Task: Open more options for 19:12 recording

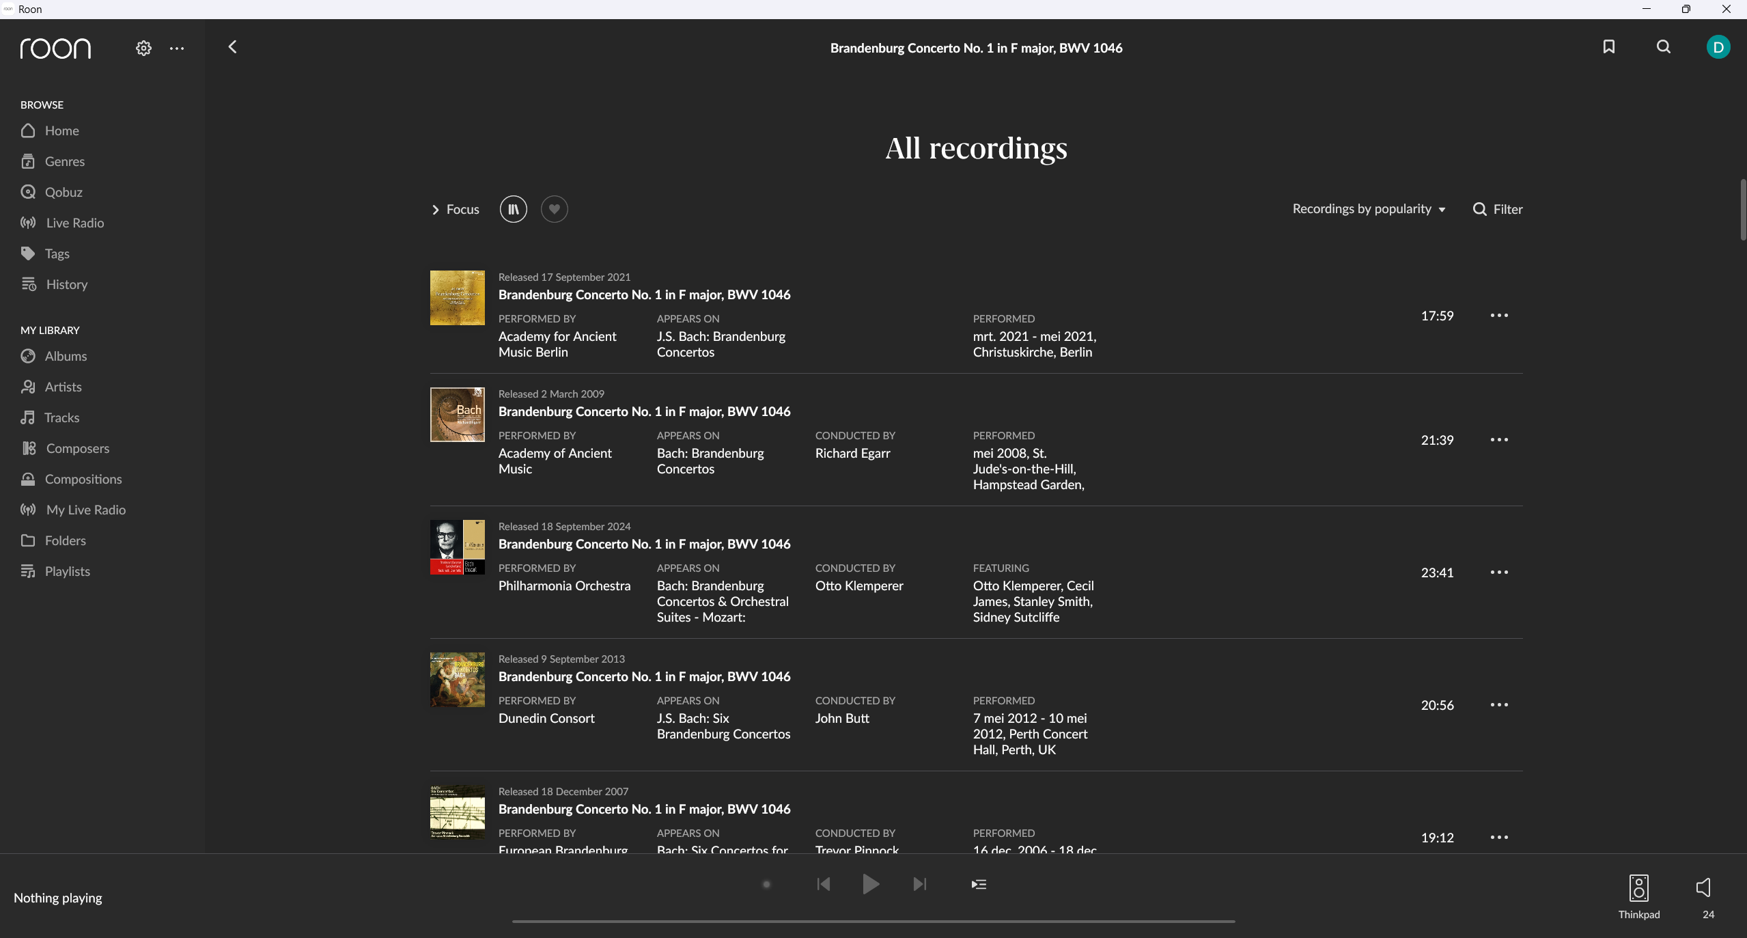Action: click(x=1499, y=838)
